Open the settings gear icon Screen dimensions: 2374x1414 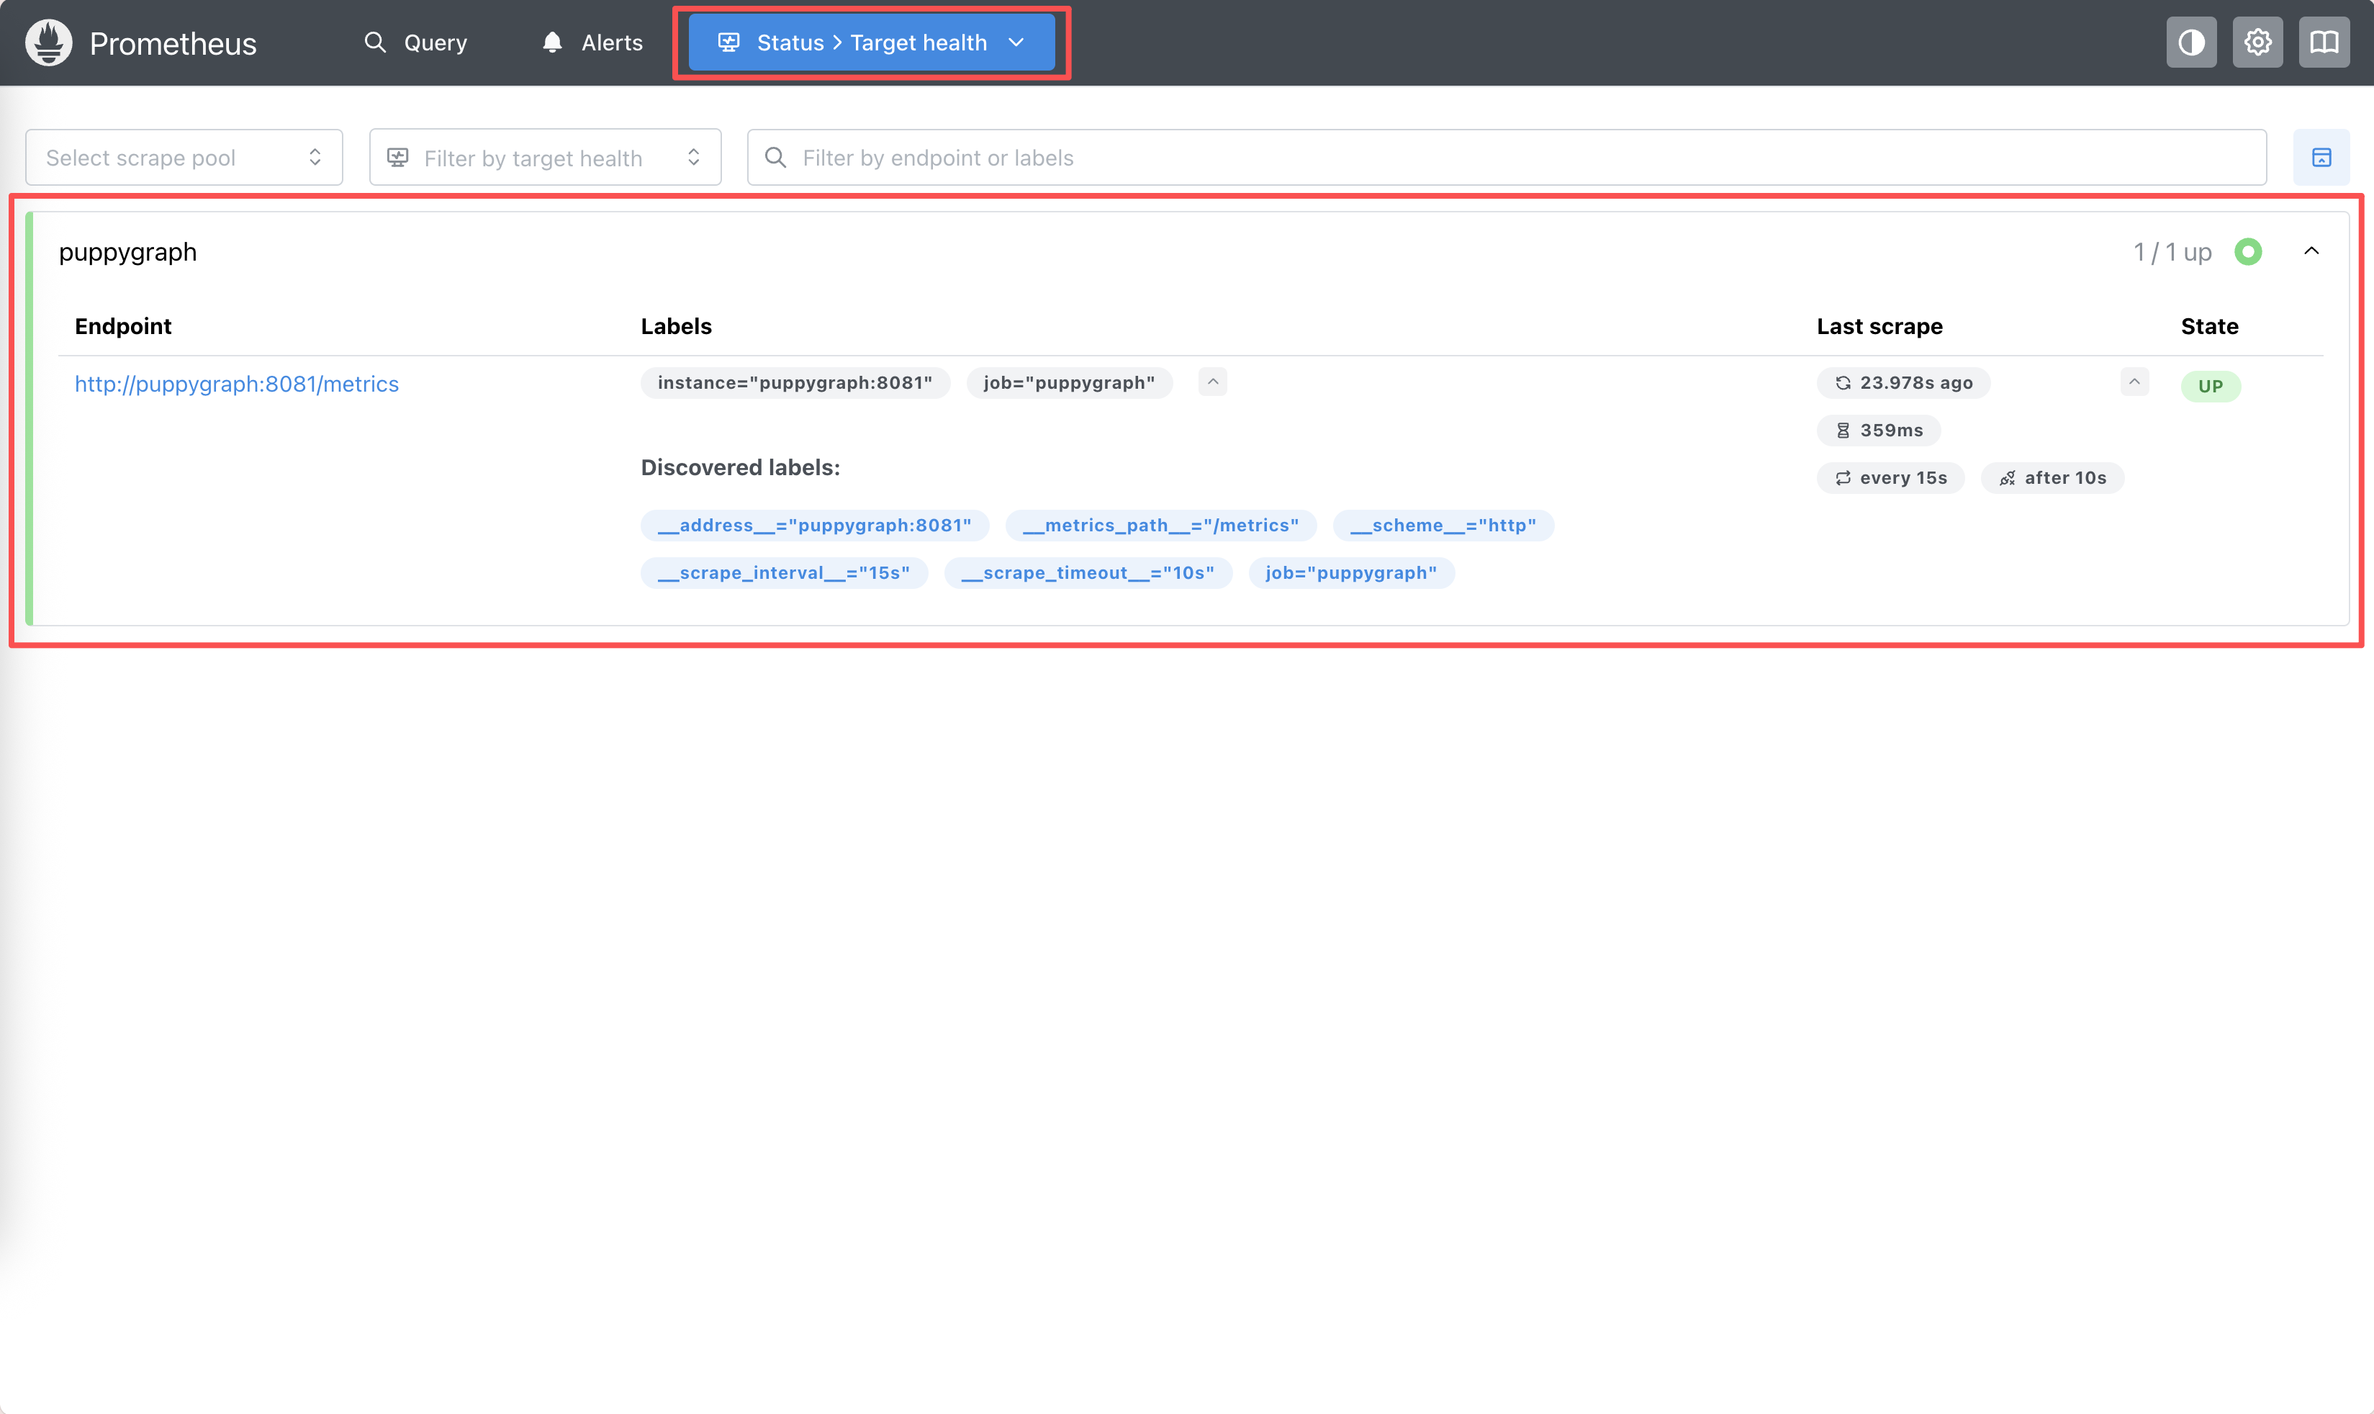pyautogui.click(x=2257, y=43)
